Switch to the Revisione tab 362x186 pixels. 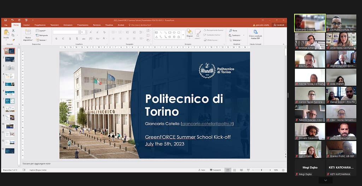[97, 25]
